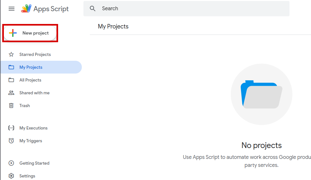Select My Projects in sidebar

pyautogui.click(x=41, y=67)
